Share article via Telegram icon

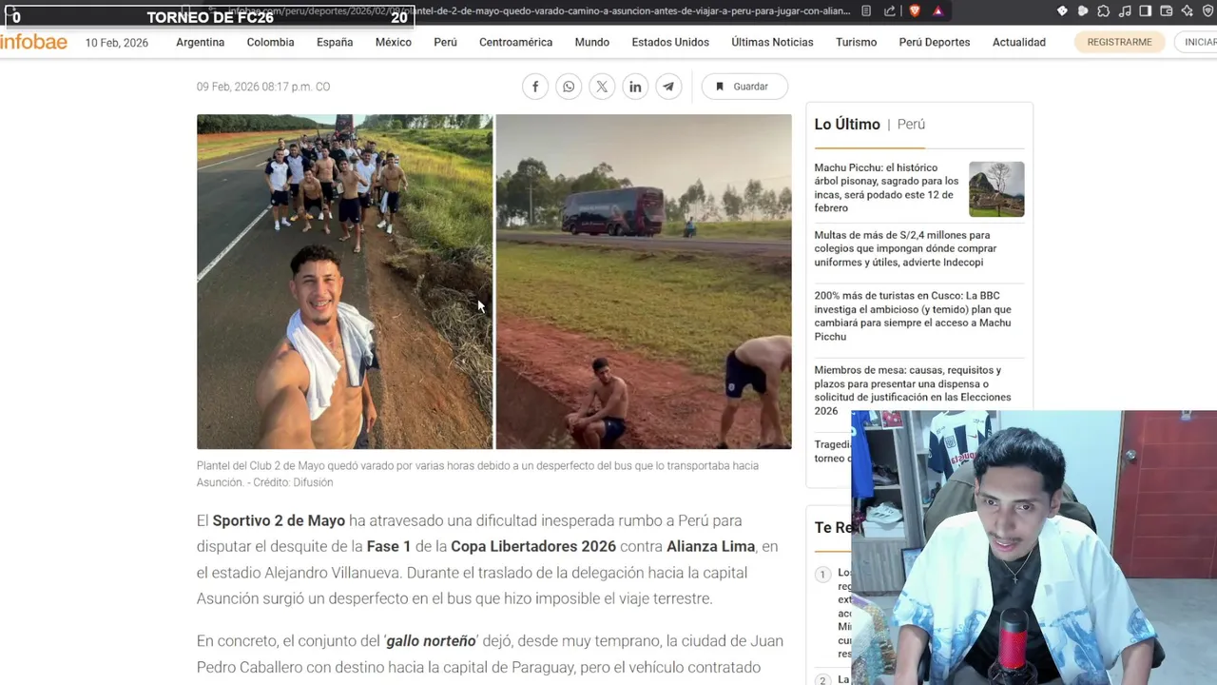668,87
